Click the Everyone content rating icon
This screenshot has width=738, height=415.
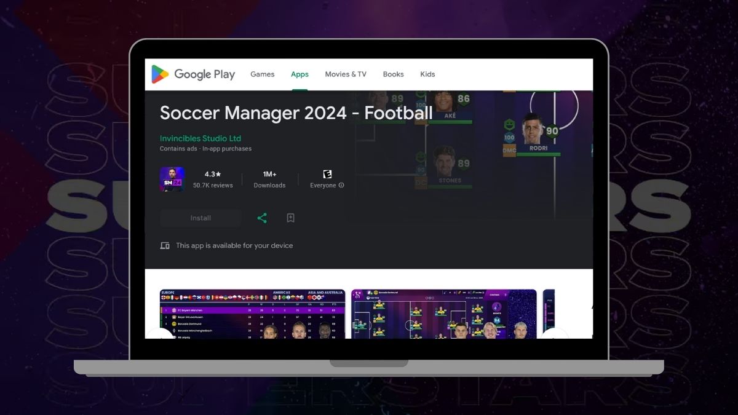pos(327,175)
